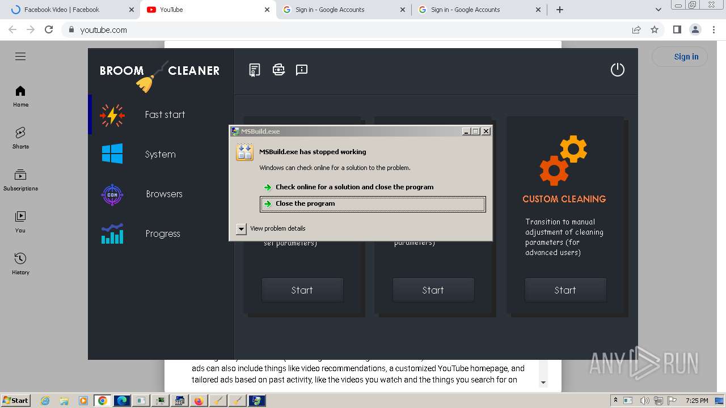Open Chrome tab search dropdown
Image resolution: width=726 pixels, height=408 pixels.
click(x=658, y=10)
